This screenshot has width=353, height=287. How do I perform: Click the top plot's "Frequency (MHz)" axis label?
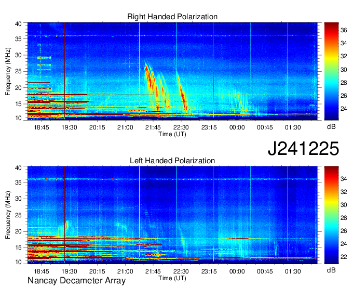8,71
